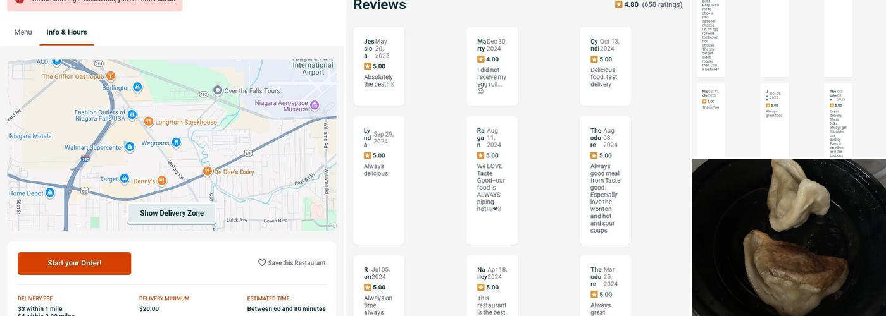This screenshot has height=316, width=886.
Task: Open the Info & Hours tab
Action: (x=66, y=32)
